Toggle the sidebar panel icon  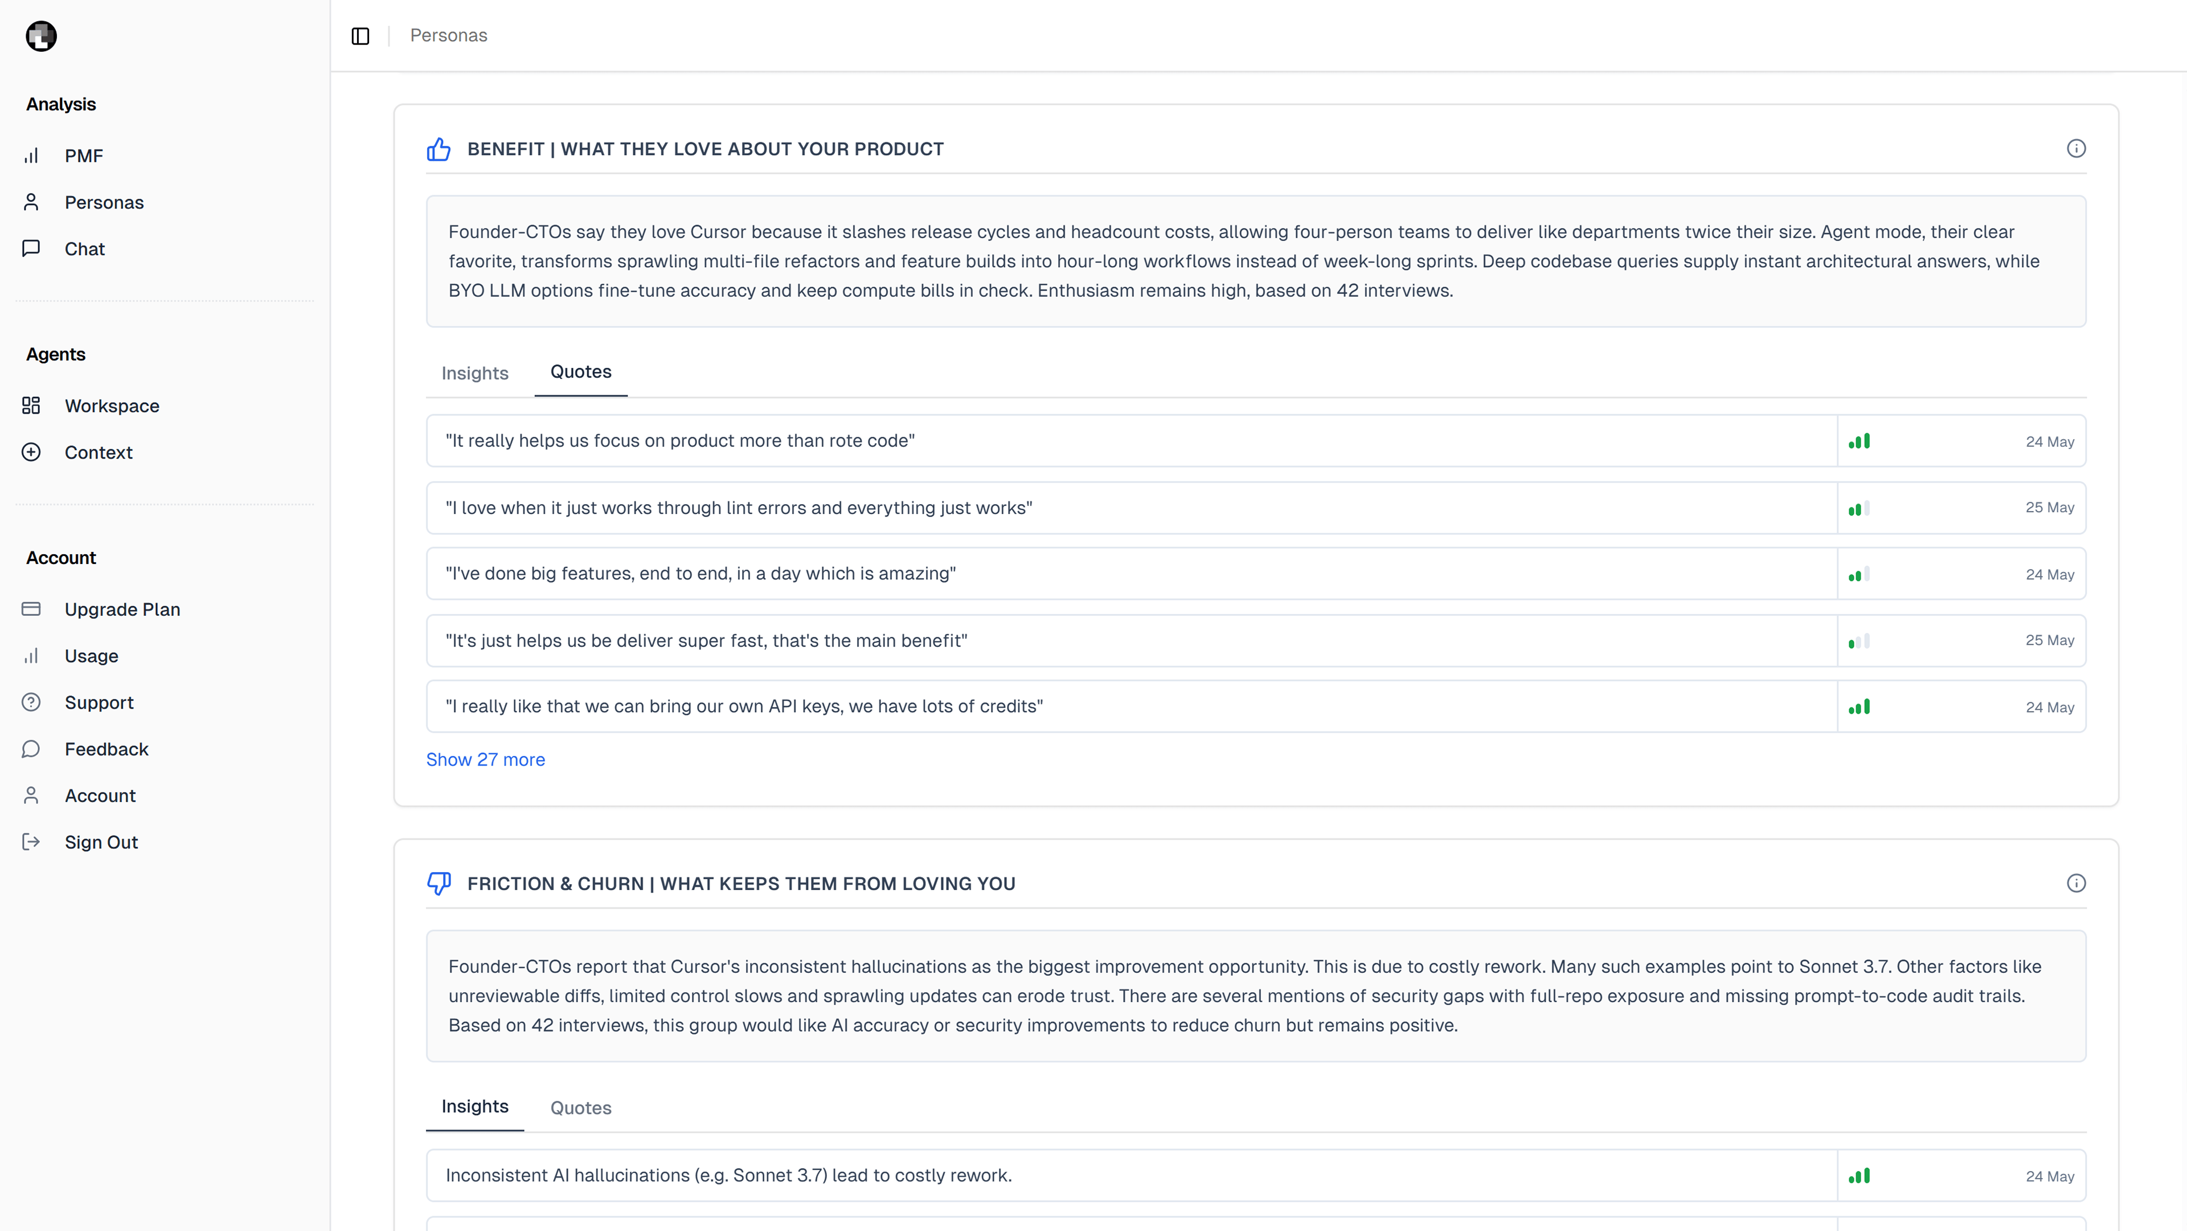click(x=360, y=36)
